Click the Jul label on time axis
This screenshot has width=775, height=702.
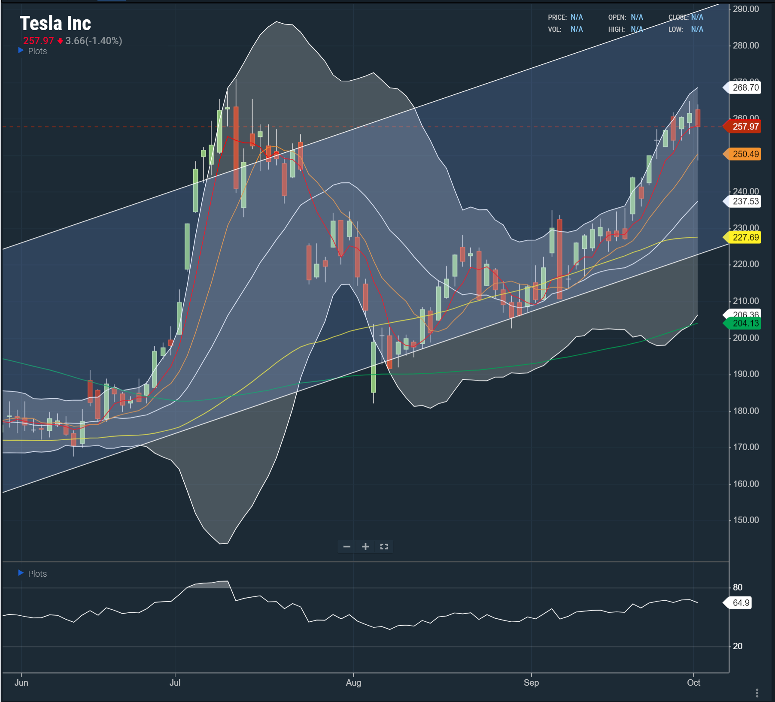click(175, 682)
